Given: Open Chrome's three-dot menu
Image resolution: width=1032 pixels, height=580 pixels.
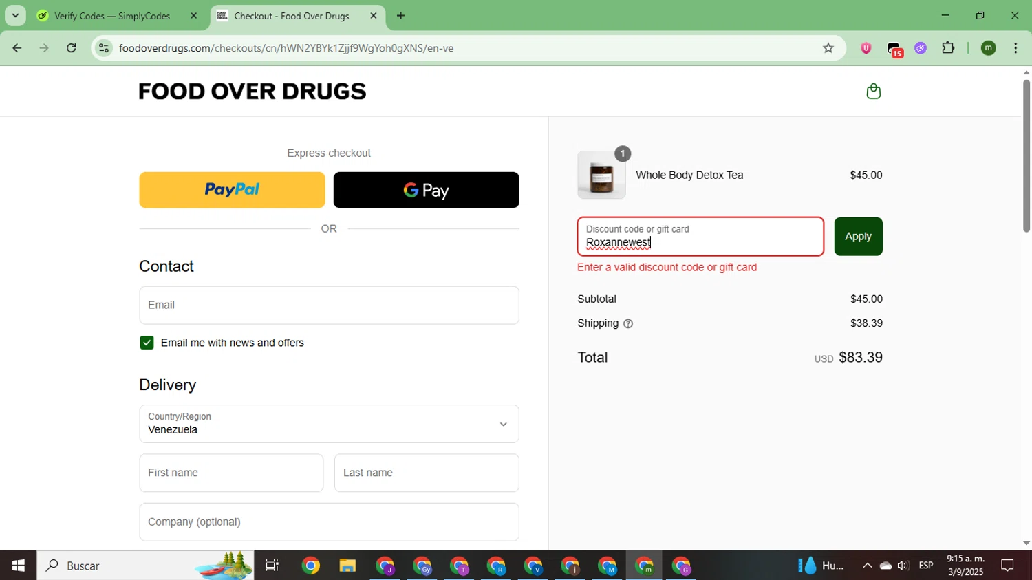Looking at the screenshot, I should (x=1015, y=48).
